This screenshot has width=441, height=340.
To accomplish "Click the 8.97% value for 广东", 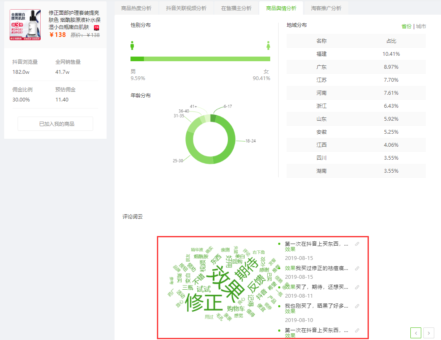I will coord(391,67).
